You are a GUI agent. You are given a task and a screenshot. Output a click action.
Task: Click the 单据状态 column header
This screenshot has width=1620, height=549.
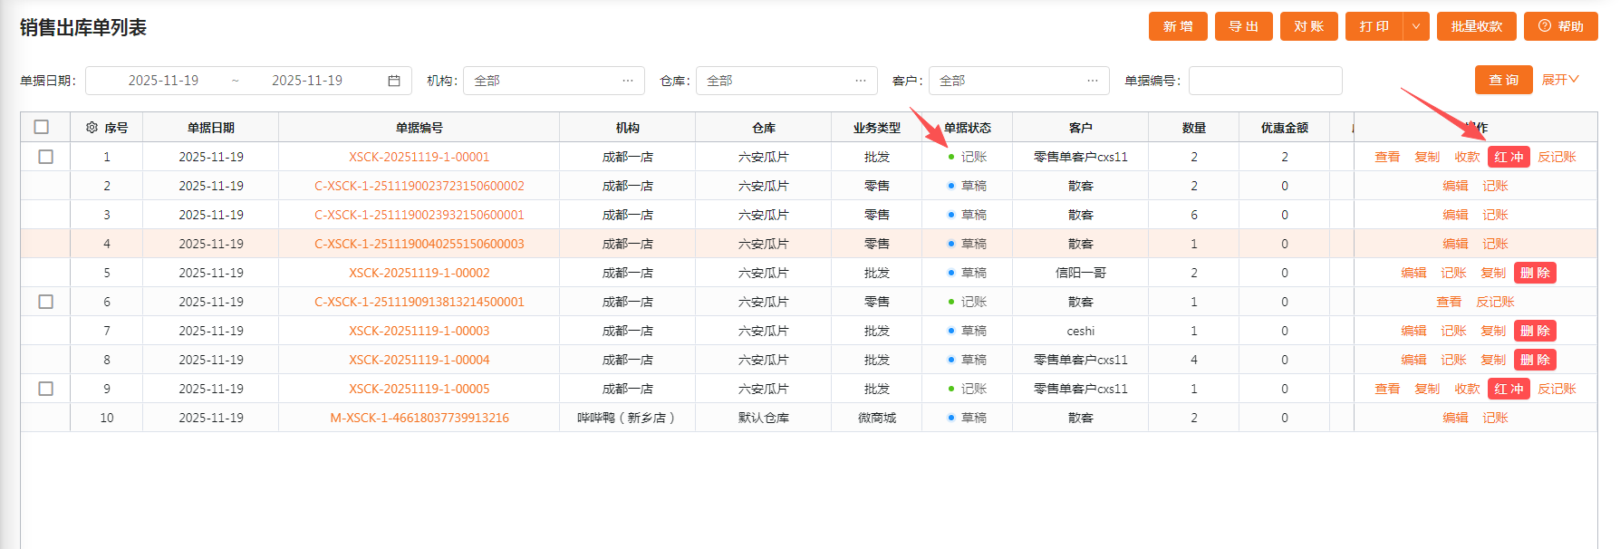click(968, 128)
